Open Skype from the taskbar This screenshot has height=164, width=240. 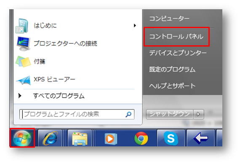coord(171,138)
